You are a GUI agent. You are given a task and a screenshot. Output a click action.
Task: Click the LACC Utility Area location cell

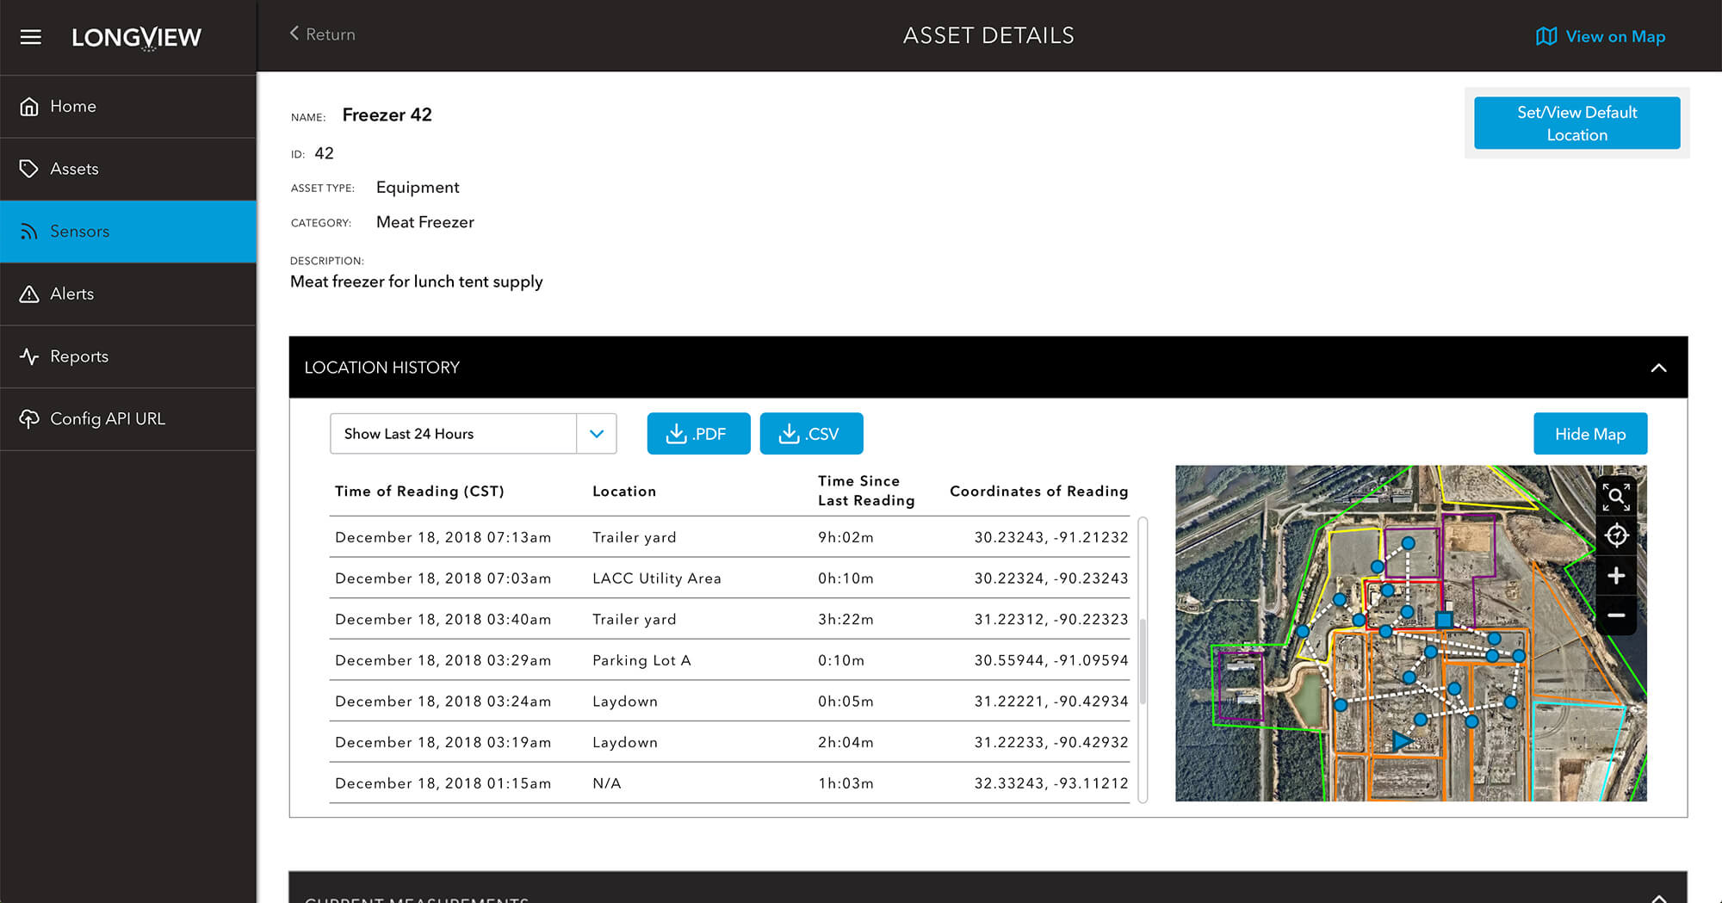pyautogui.click(x=657, y=578)
